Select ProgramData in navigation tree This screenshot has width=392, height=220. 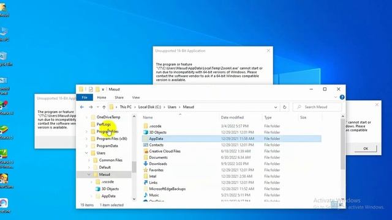tap(107, 146)
